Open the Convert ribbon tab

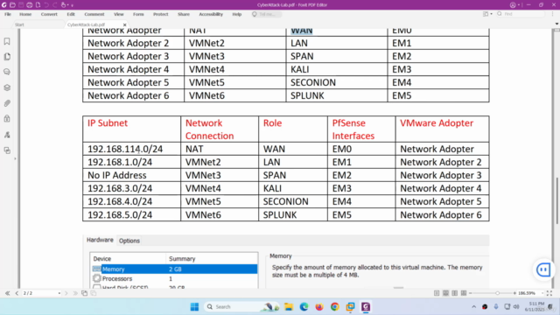(x=49, y=14)
